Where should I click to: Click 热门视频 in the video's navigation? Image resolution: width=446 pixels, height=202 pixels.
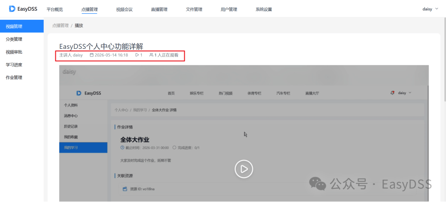point(225,93)
